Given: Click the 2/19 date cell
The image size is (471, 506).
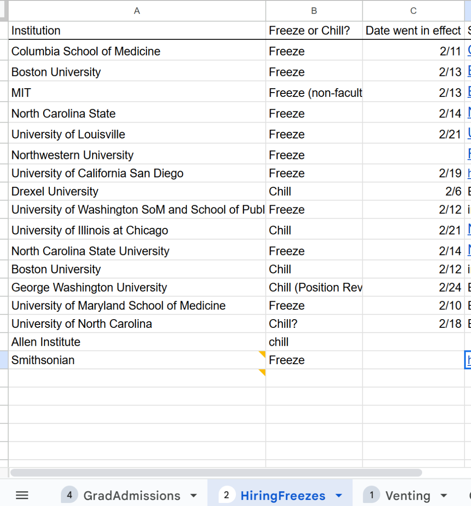Looking at the screenshot, I should pyautogui.click(x=413, y=173).
